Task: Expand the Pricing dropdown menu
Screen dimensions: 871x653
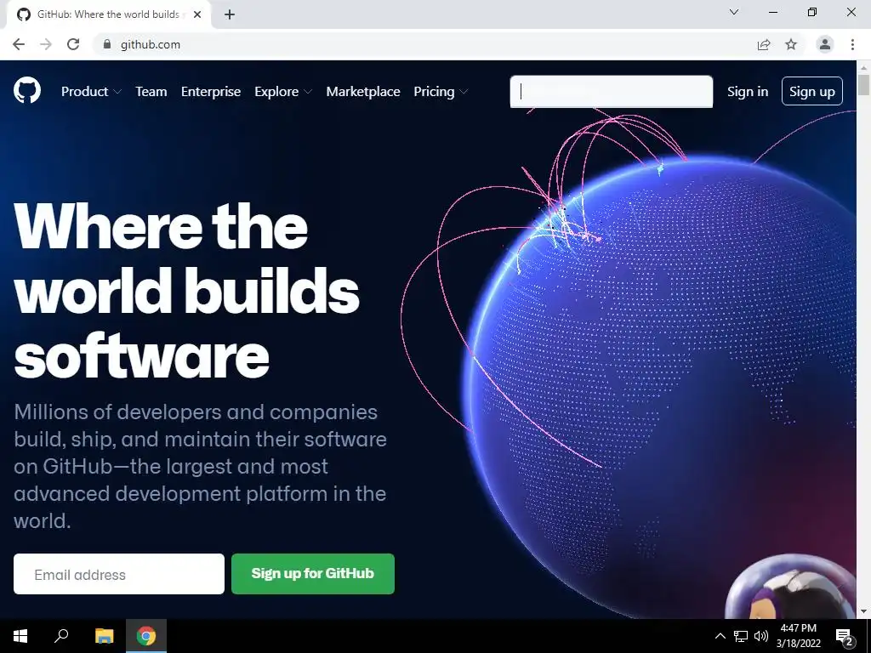Action: point(441,92)
